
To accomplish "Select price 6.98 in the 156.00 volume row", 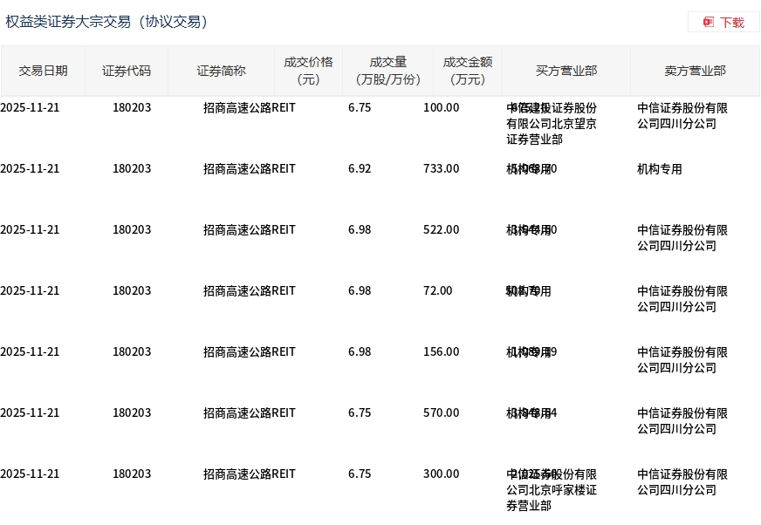I will point(360,351).
